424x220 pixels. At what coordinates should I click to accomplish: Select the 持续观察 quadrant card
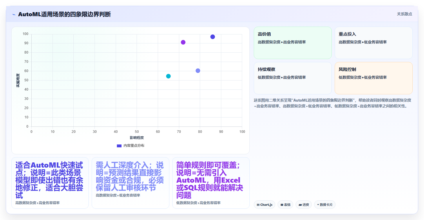[x=293, y=78]
